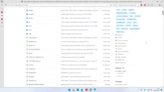Open the Windows Start menu
Viewport: 164px width, 92px height.
[69, 90]
